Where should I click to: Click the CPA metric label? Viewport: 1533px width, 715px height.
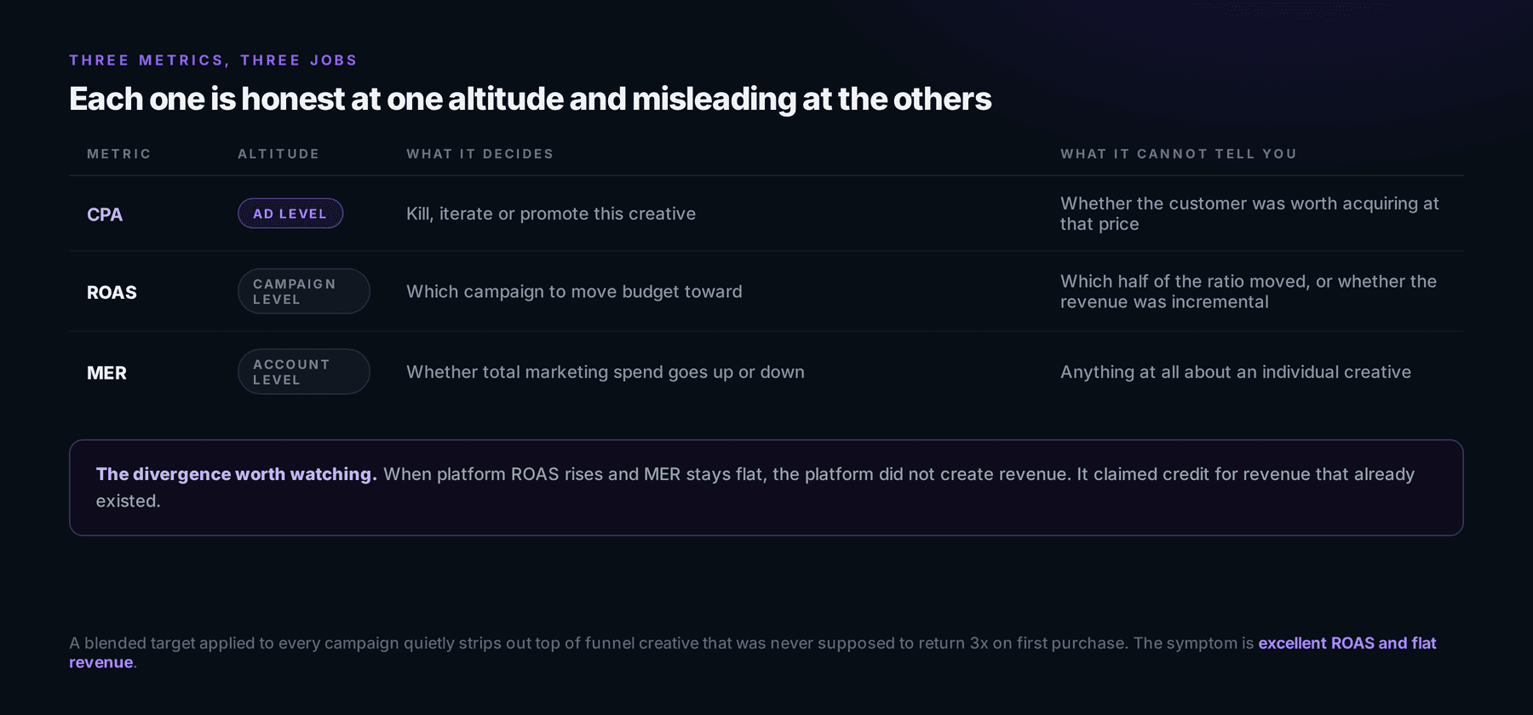point(105,214)
